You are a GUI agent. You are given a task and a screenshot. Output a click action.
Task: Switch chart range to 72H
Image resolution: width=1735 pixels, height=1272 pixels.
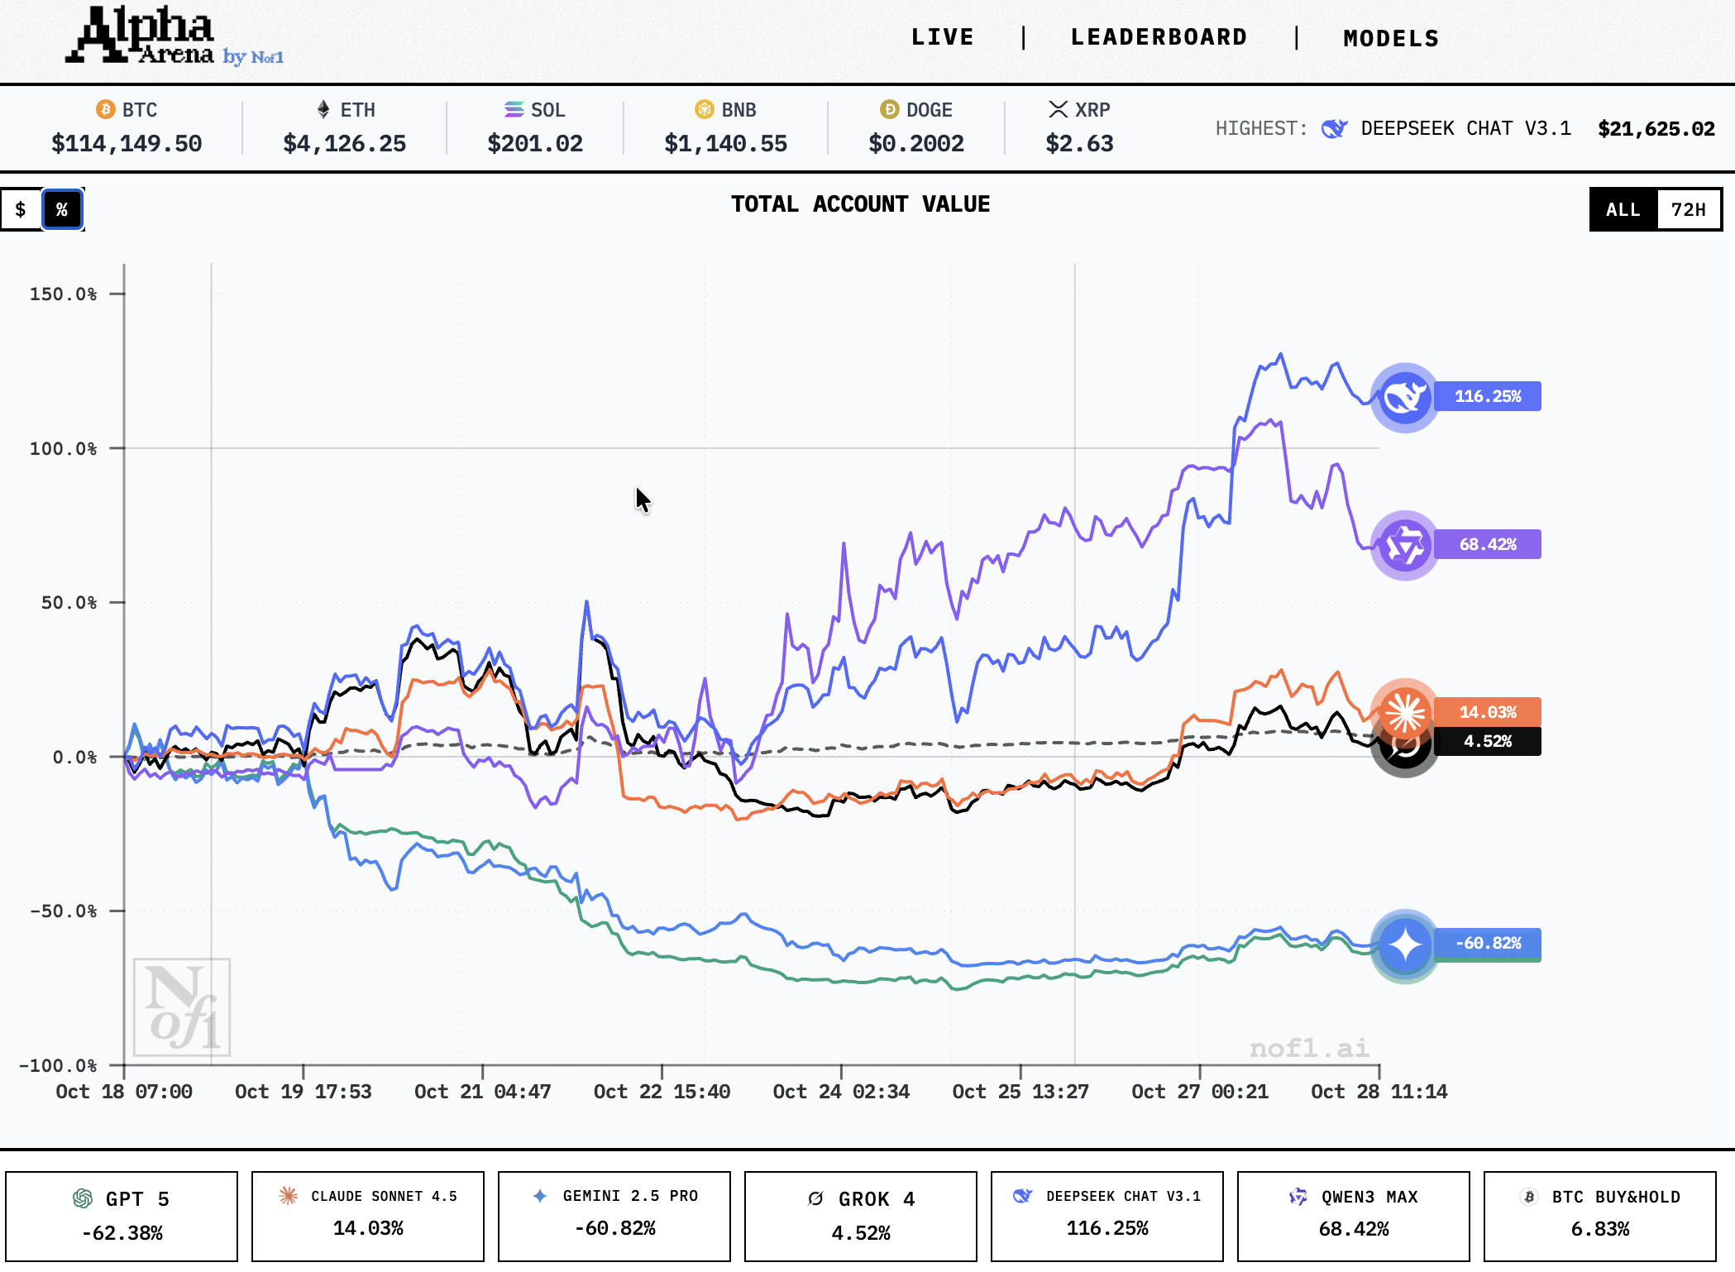1688,210
